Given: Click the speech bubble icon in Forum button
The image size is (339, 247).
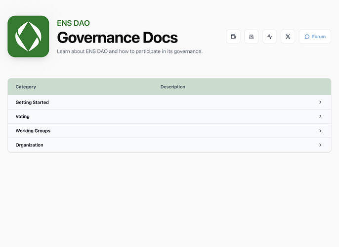Looking at the screenshot, I should pos(307,37).
